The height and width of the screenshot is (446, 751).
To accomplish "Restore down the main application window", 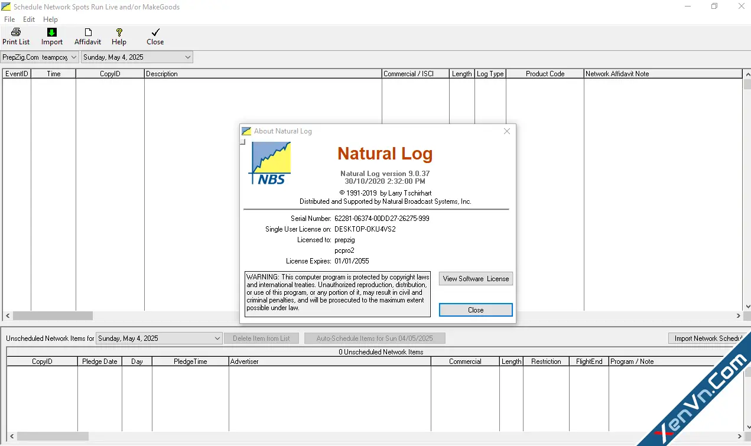I will (714, 6).
